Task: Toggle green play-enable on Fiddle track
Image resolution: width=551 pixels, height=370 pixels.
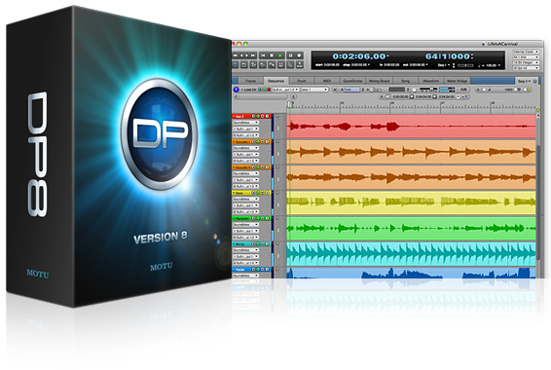Action: point(258,270)
